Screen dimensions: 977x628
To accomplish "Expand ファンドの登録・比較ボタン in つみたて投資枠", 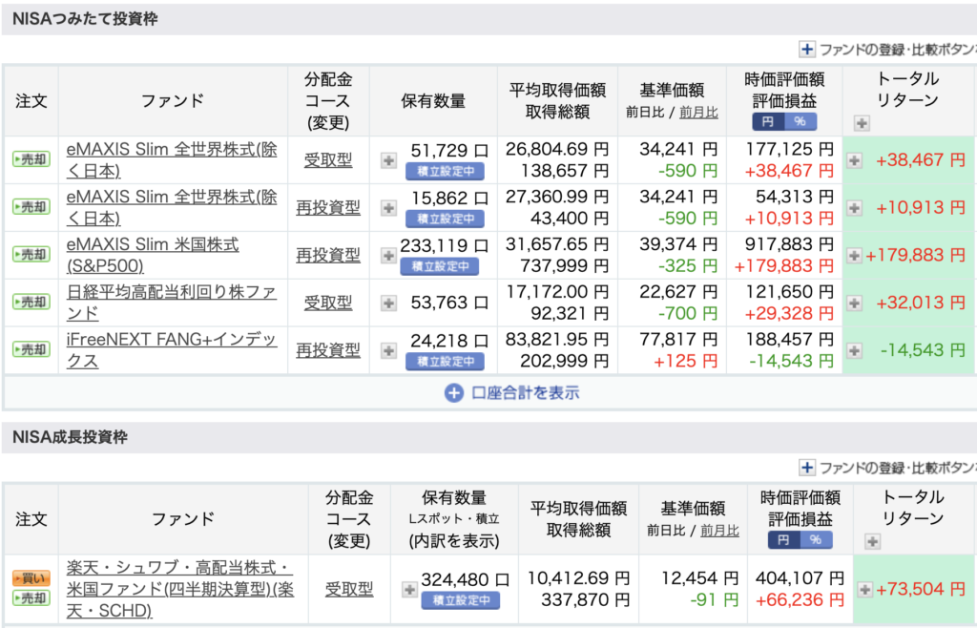I will (x=807, y=50).
